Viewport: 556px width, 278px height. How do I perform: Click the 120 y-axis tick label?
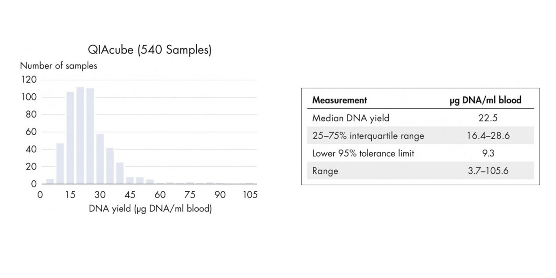29,80
